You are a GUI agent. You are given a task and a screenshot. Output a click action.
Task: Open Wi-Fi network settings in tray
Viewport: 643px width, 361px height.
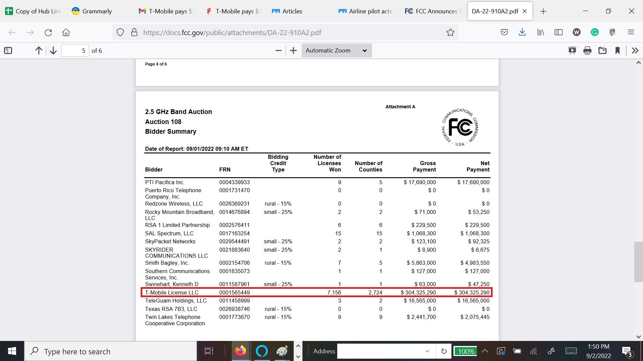click(534, 351)
